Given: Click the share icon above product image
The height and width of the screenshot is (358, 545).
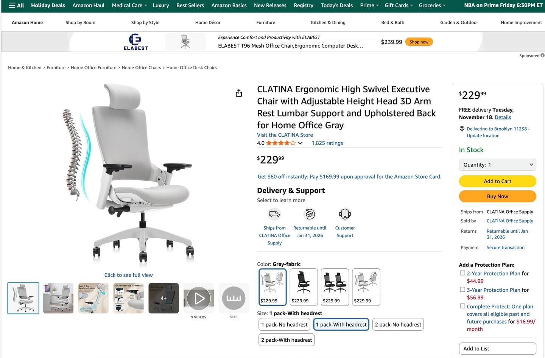Looking at the screenshot, I should (239, 93).
